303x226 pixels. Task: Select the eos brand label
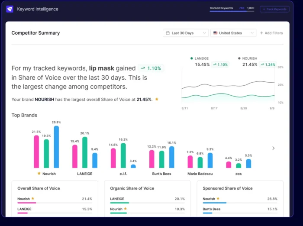[239, 174]
